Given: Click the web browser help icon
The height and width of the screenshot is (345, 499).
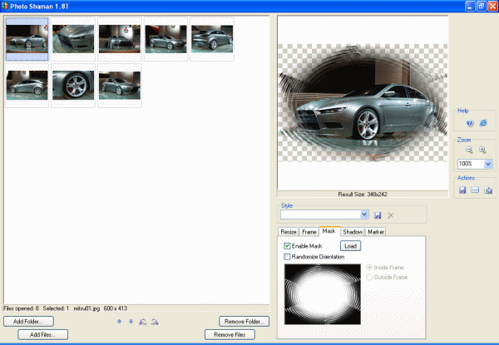Looking at the screenshot, I should click(x=482, y=123).
